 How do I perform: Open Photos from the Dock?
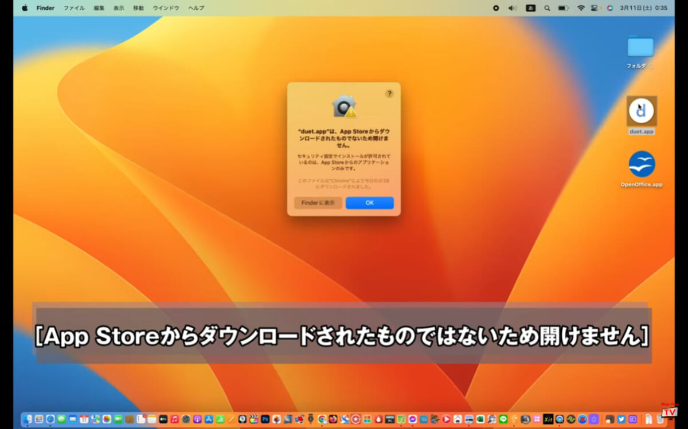(x=107, y=419)
